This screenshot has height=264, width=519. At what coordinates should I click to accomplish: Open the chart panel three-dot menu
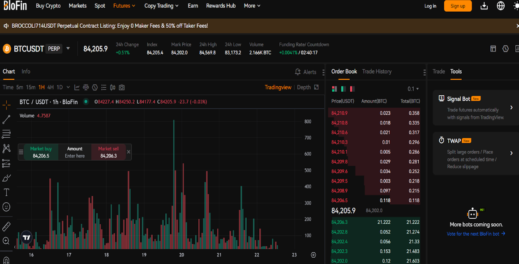[323, 72]
